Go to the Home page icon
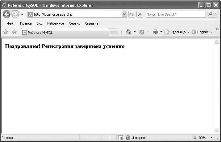The height and width of the screenshot is (142, 221). pyautogui.click(x=129, y=32)
